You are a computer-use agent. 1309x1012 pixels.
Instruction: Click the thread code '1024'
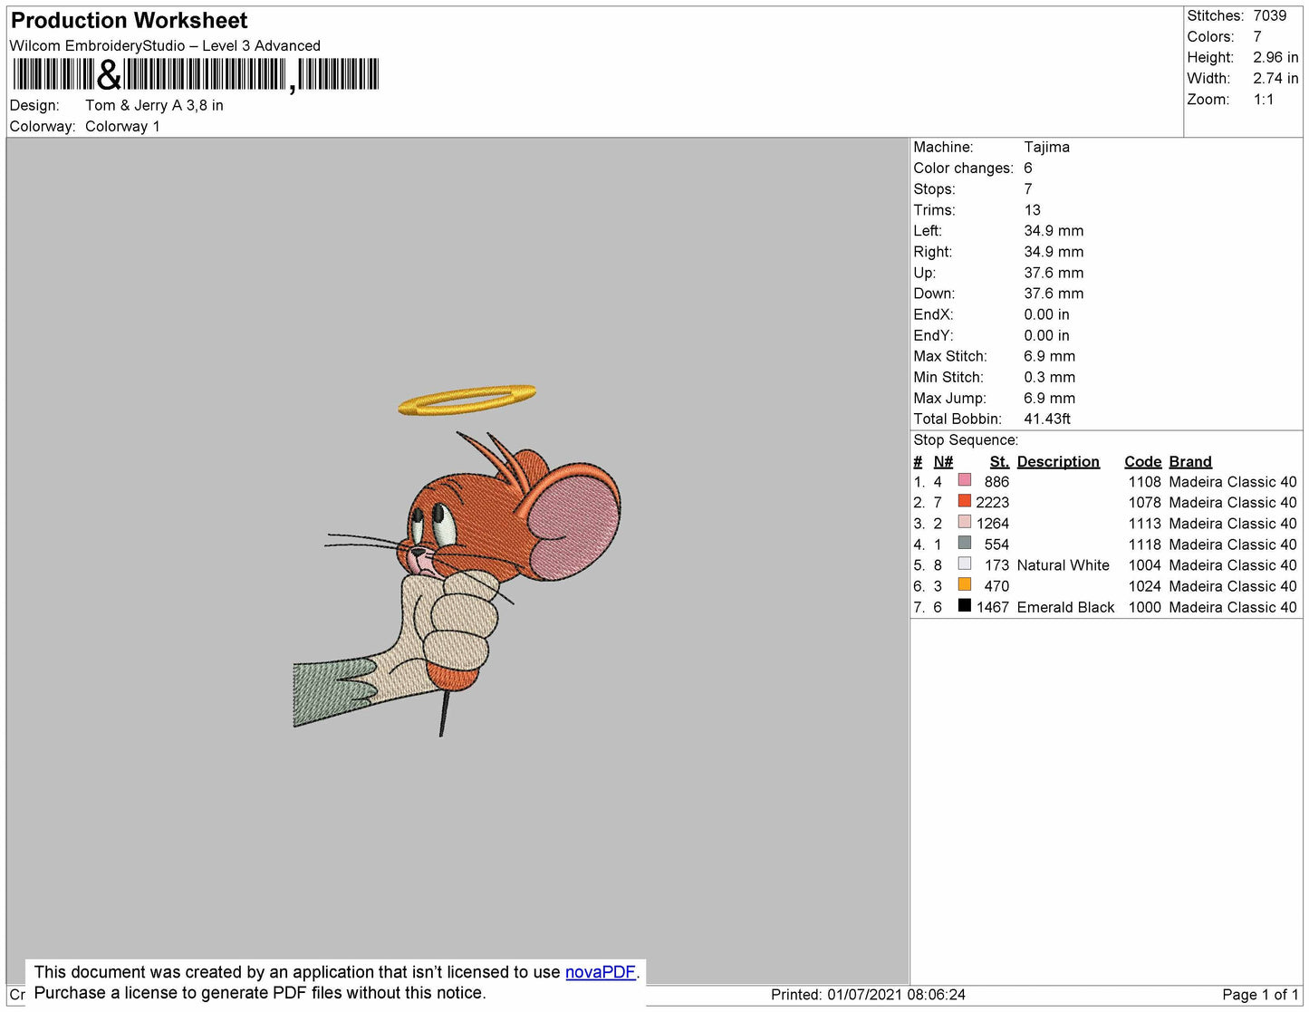pyautogui.click(x=1145, y=586)
